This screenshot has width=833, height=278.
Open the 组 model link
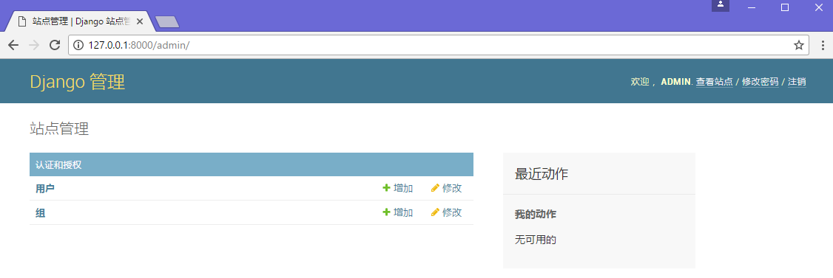pos(41,213)
